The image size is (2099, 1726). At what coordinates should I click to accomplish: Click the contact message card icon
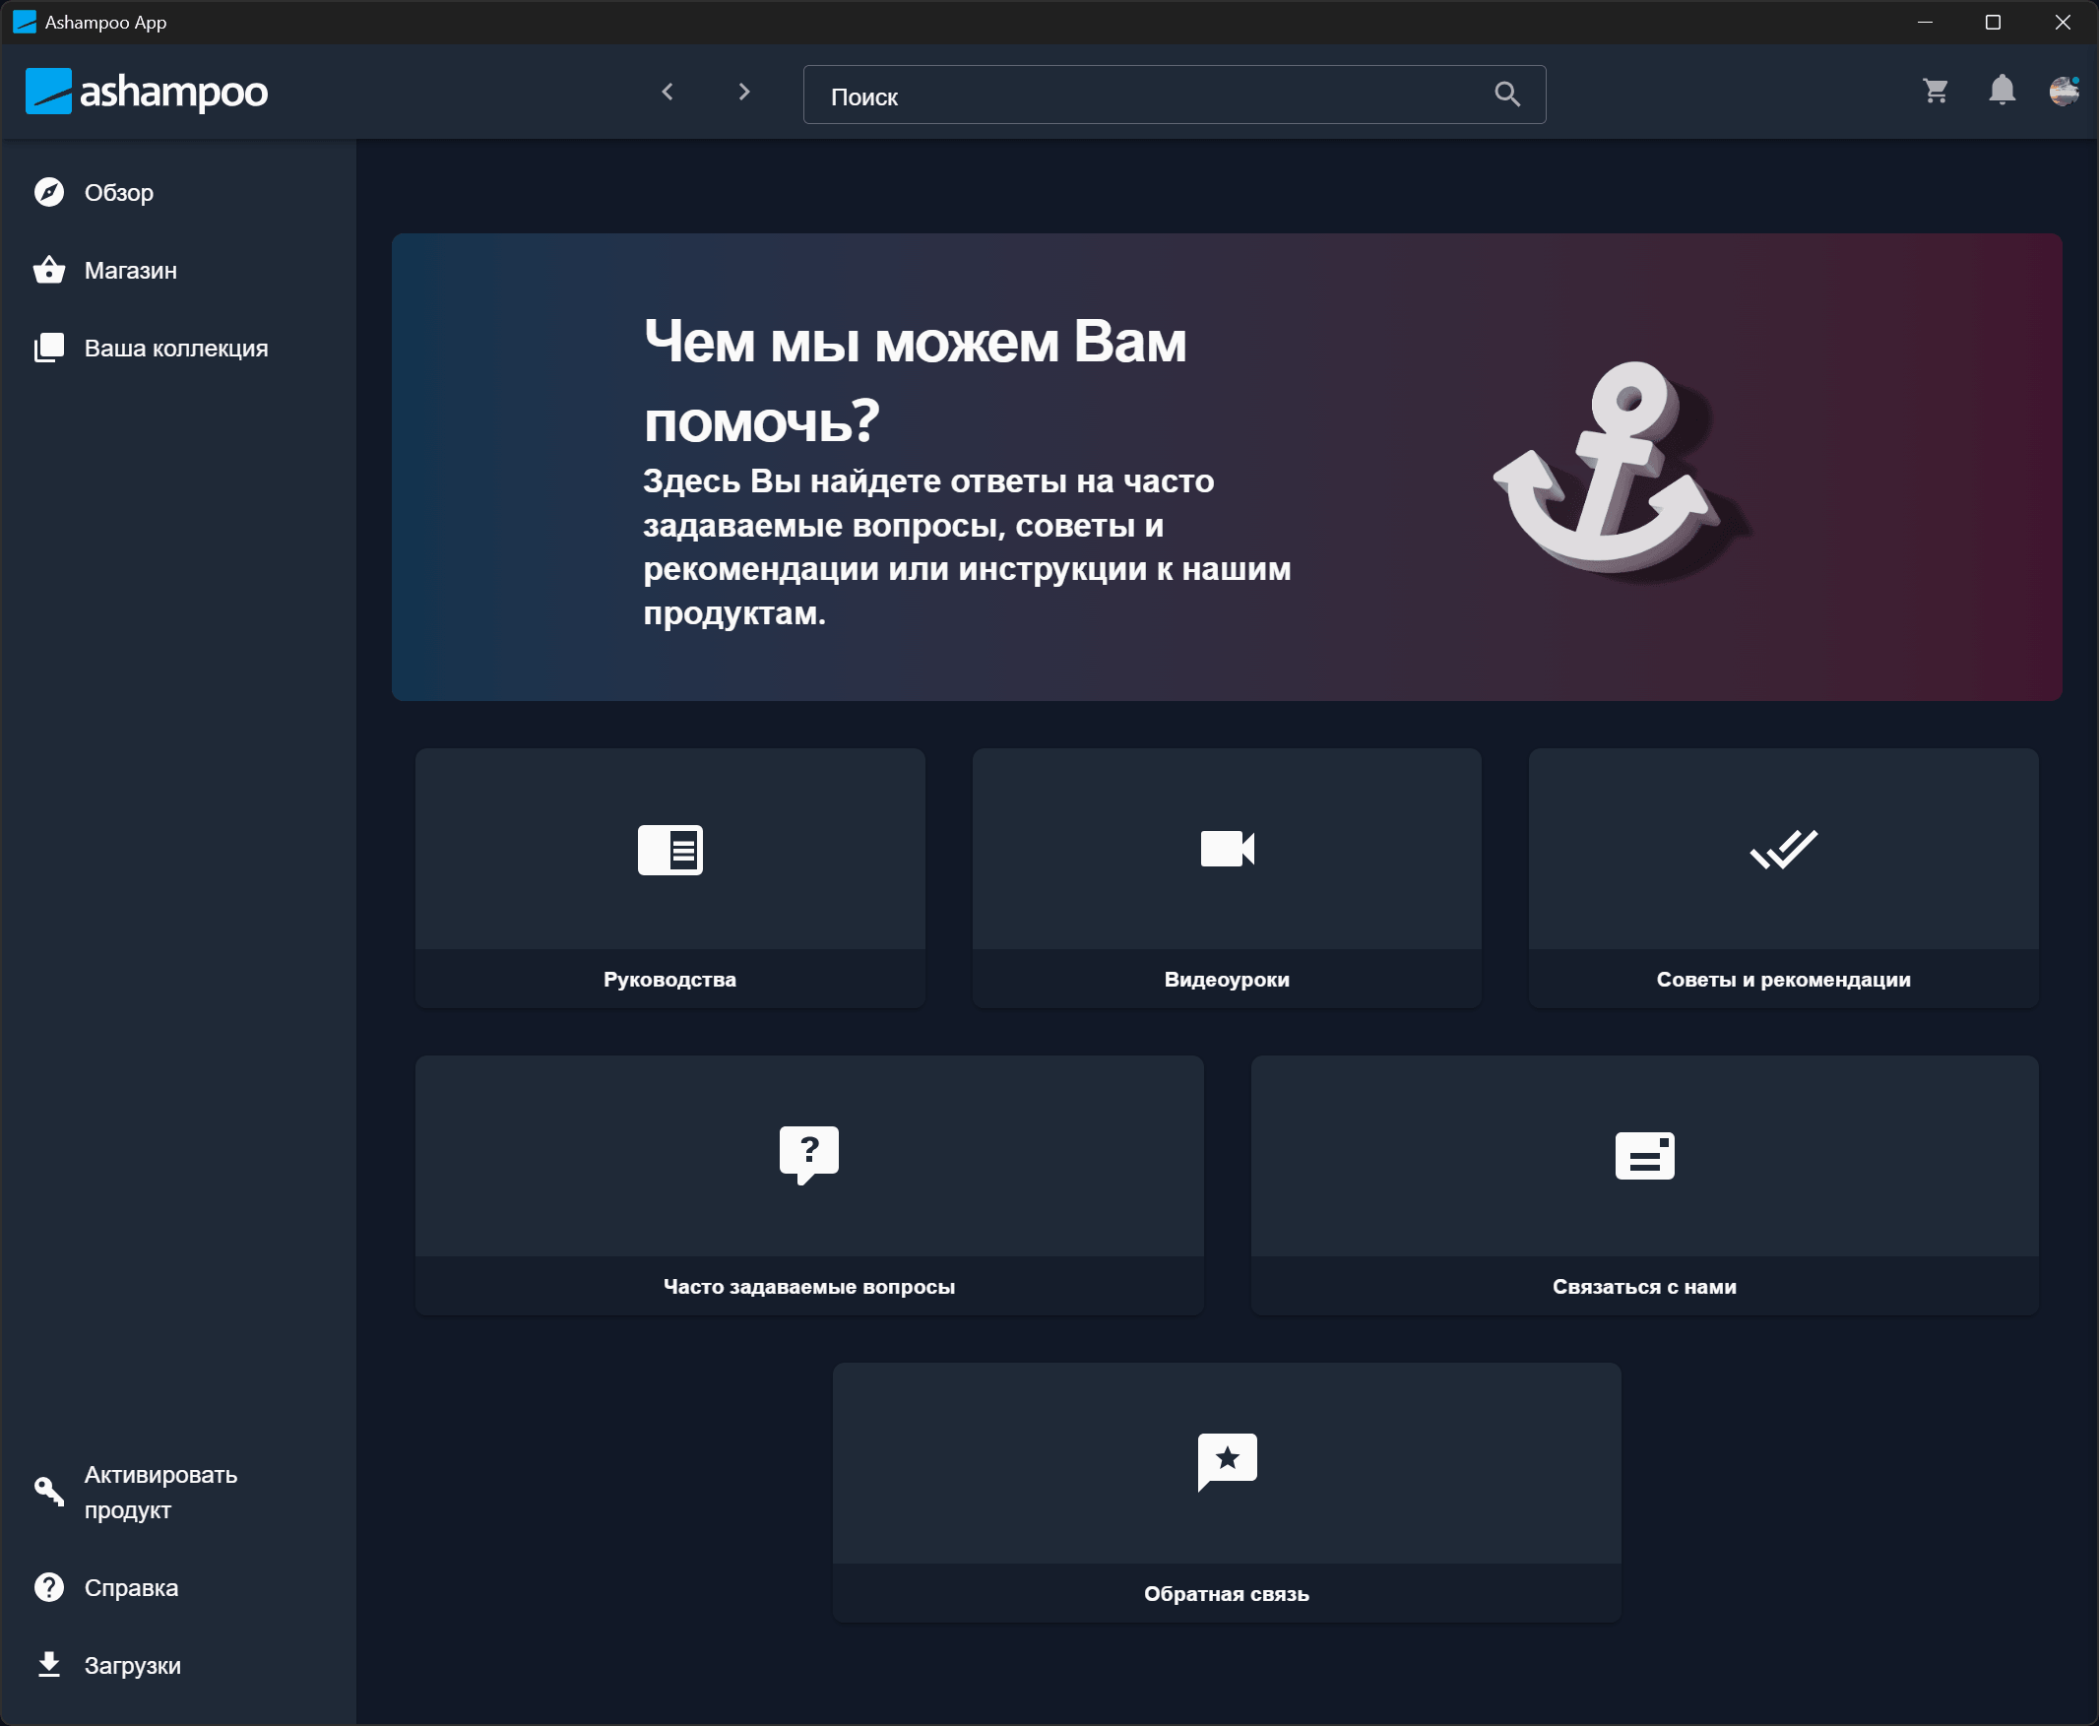[x=1644, y=1155]
